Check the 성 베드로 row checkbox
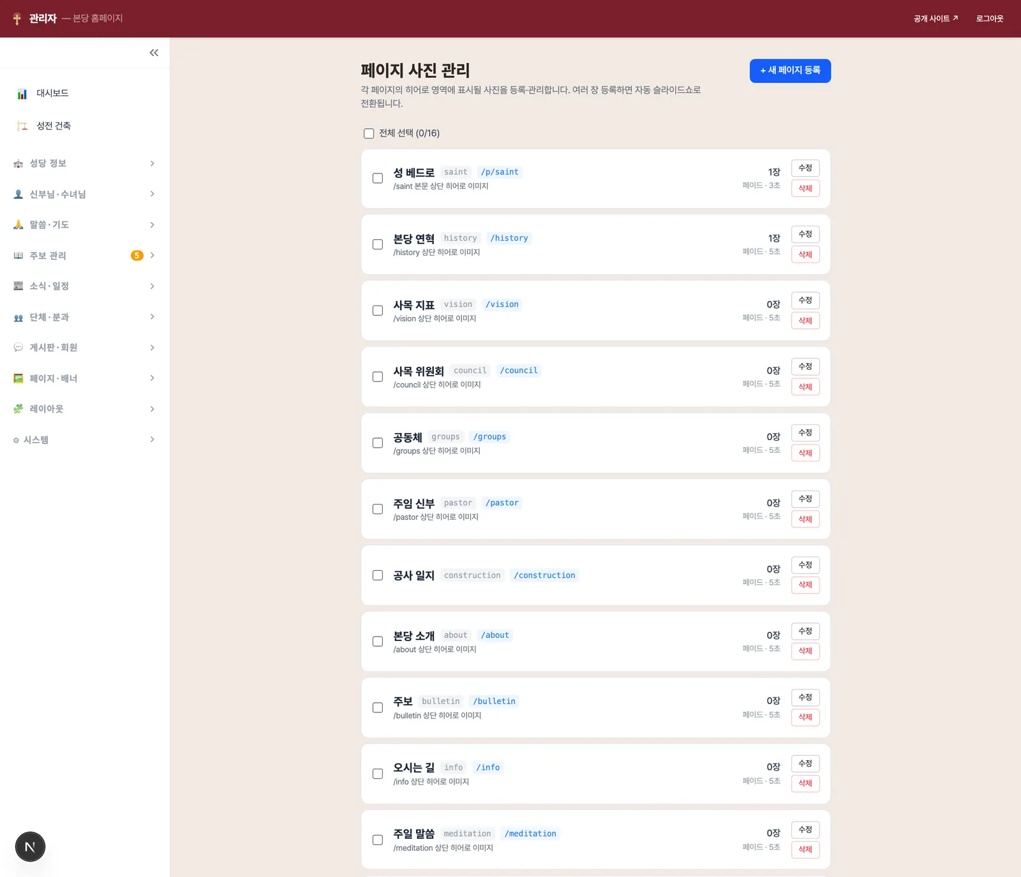Screen dimensions: 1021x877 [x=378, y=179]
